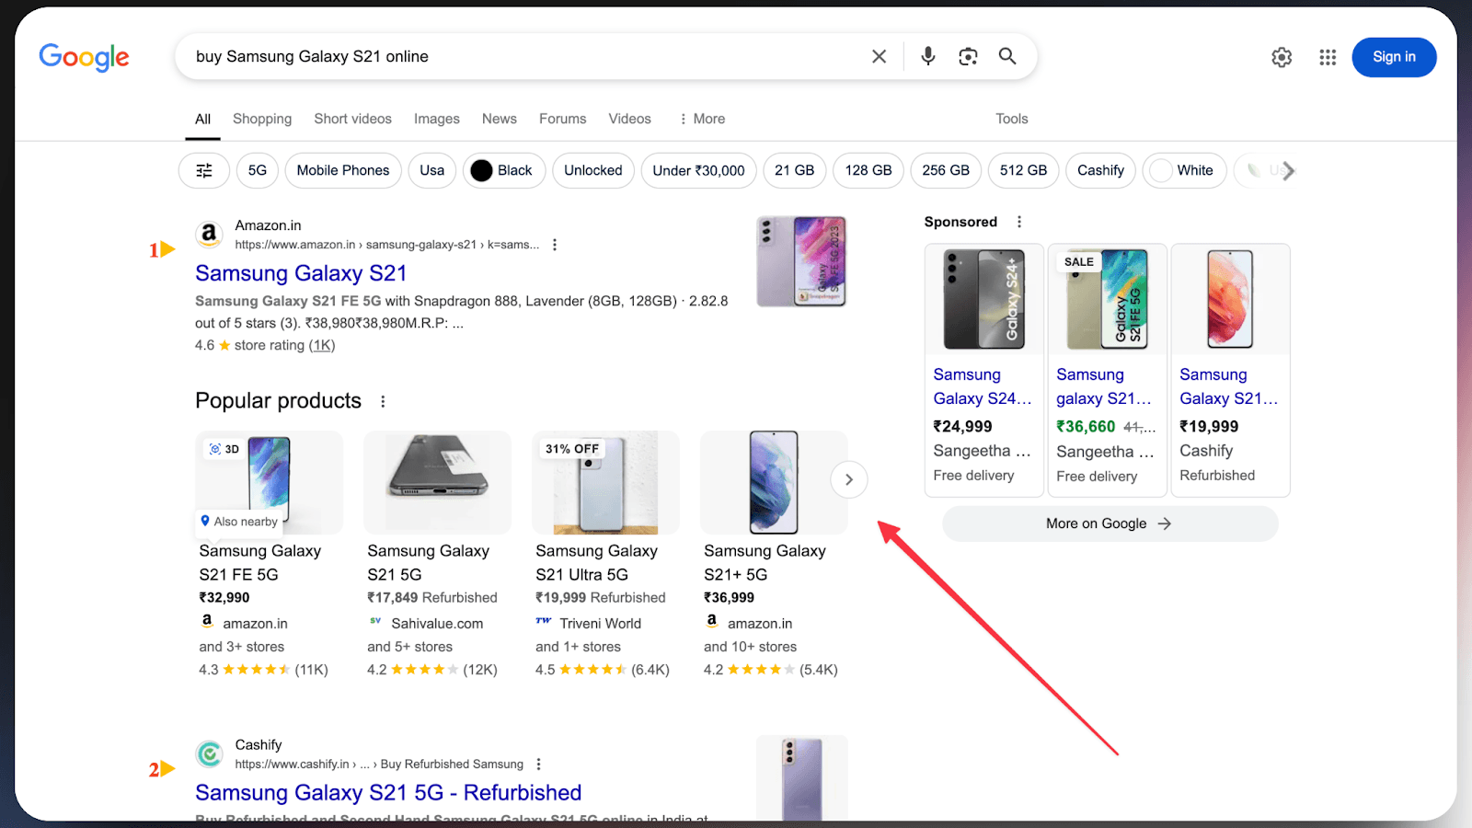This screenshot has width=1472, height=828.
Task: Open sponsored Samsung Galaxy S24 ad at ₹24,999
Action: tap(983, 370)
